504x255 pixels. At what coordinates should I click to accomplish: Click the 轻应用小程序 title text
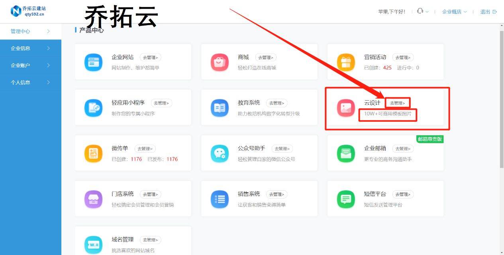point(128,103)
